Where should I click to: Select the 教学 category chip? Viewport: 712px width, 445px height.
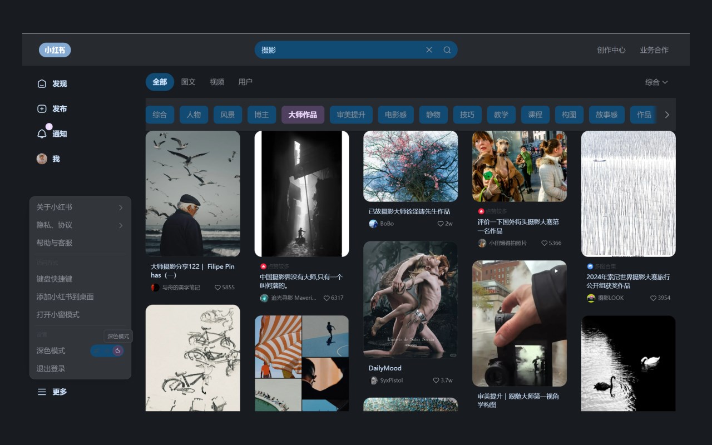[x=501, y=115]
